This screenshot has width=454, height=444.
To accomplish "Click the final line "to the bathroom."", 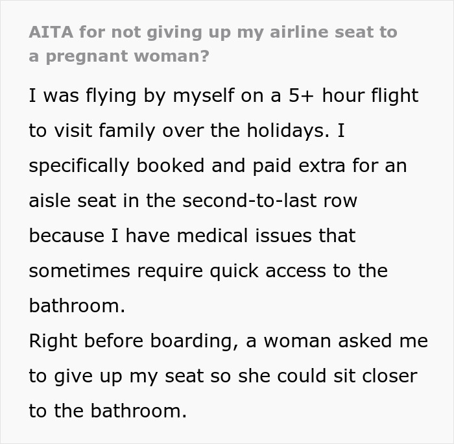I will tap(107, 412).
